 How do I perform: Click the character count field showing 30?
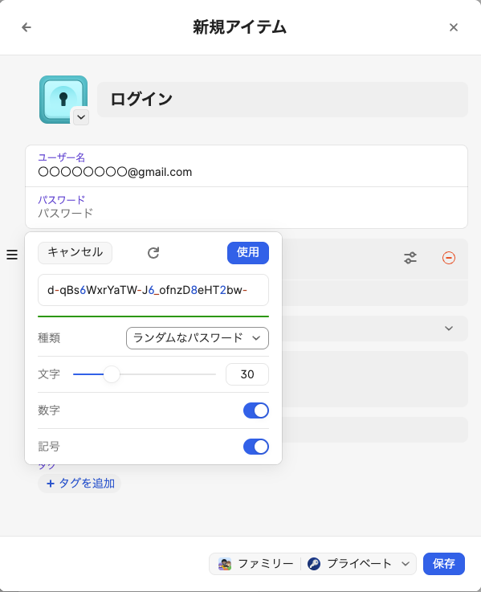(x=247, y=374)
